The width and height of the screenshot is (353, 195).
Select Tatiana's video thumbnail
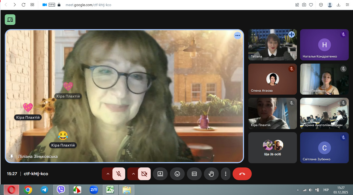[x=272, y=45]
